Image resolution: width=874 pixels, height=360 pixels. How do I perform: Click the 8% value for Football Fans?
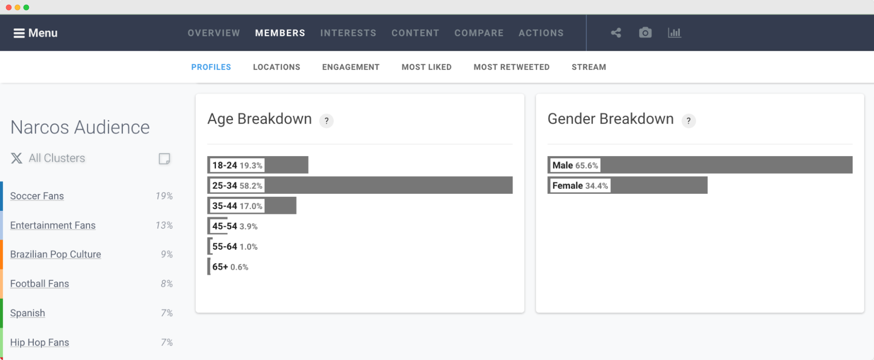(167, 284)
